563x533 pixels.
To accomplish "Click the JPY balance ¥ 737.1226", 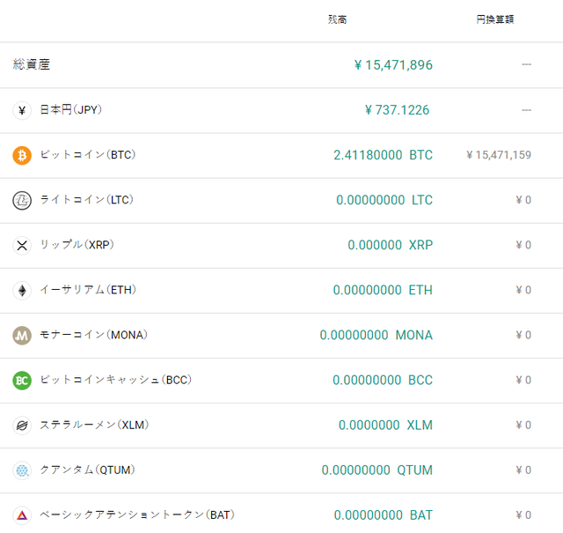I will point(397,110).
